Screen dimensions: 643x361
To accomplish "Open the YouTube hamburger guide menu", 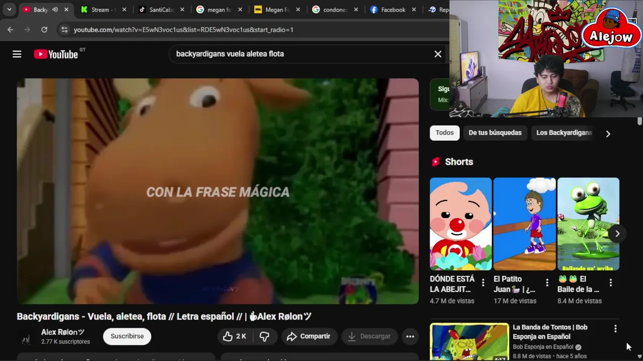I will pyautogui.click(x=17, y=54).
